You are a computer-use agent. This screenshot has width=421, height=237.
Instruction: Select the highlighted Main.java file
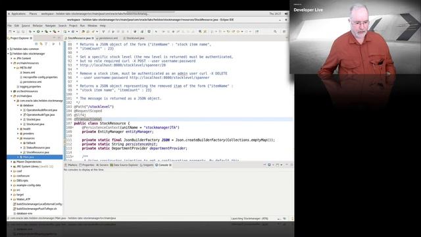point(28,157)
